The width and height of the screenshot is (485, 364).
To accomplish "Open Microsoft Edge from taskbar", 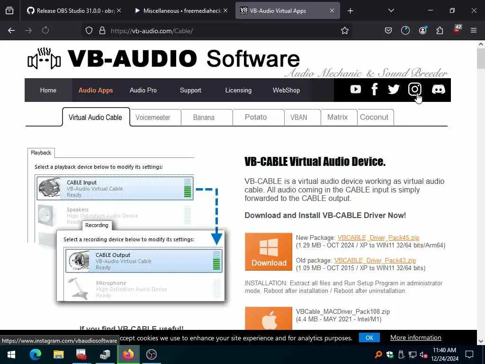I will coord(35,355).
